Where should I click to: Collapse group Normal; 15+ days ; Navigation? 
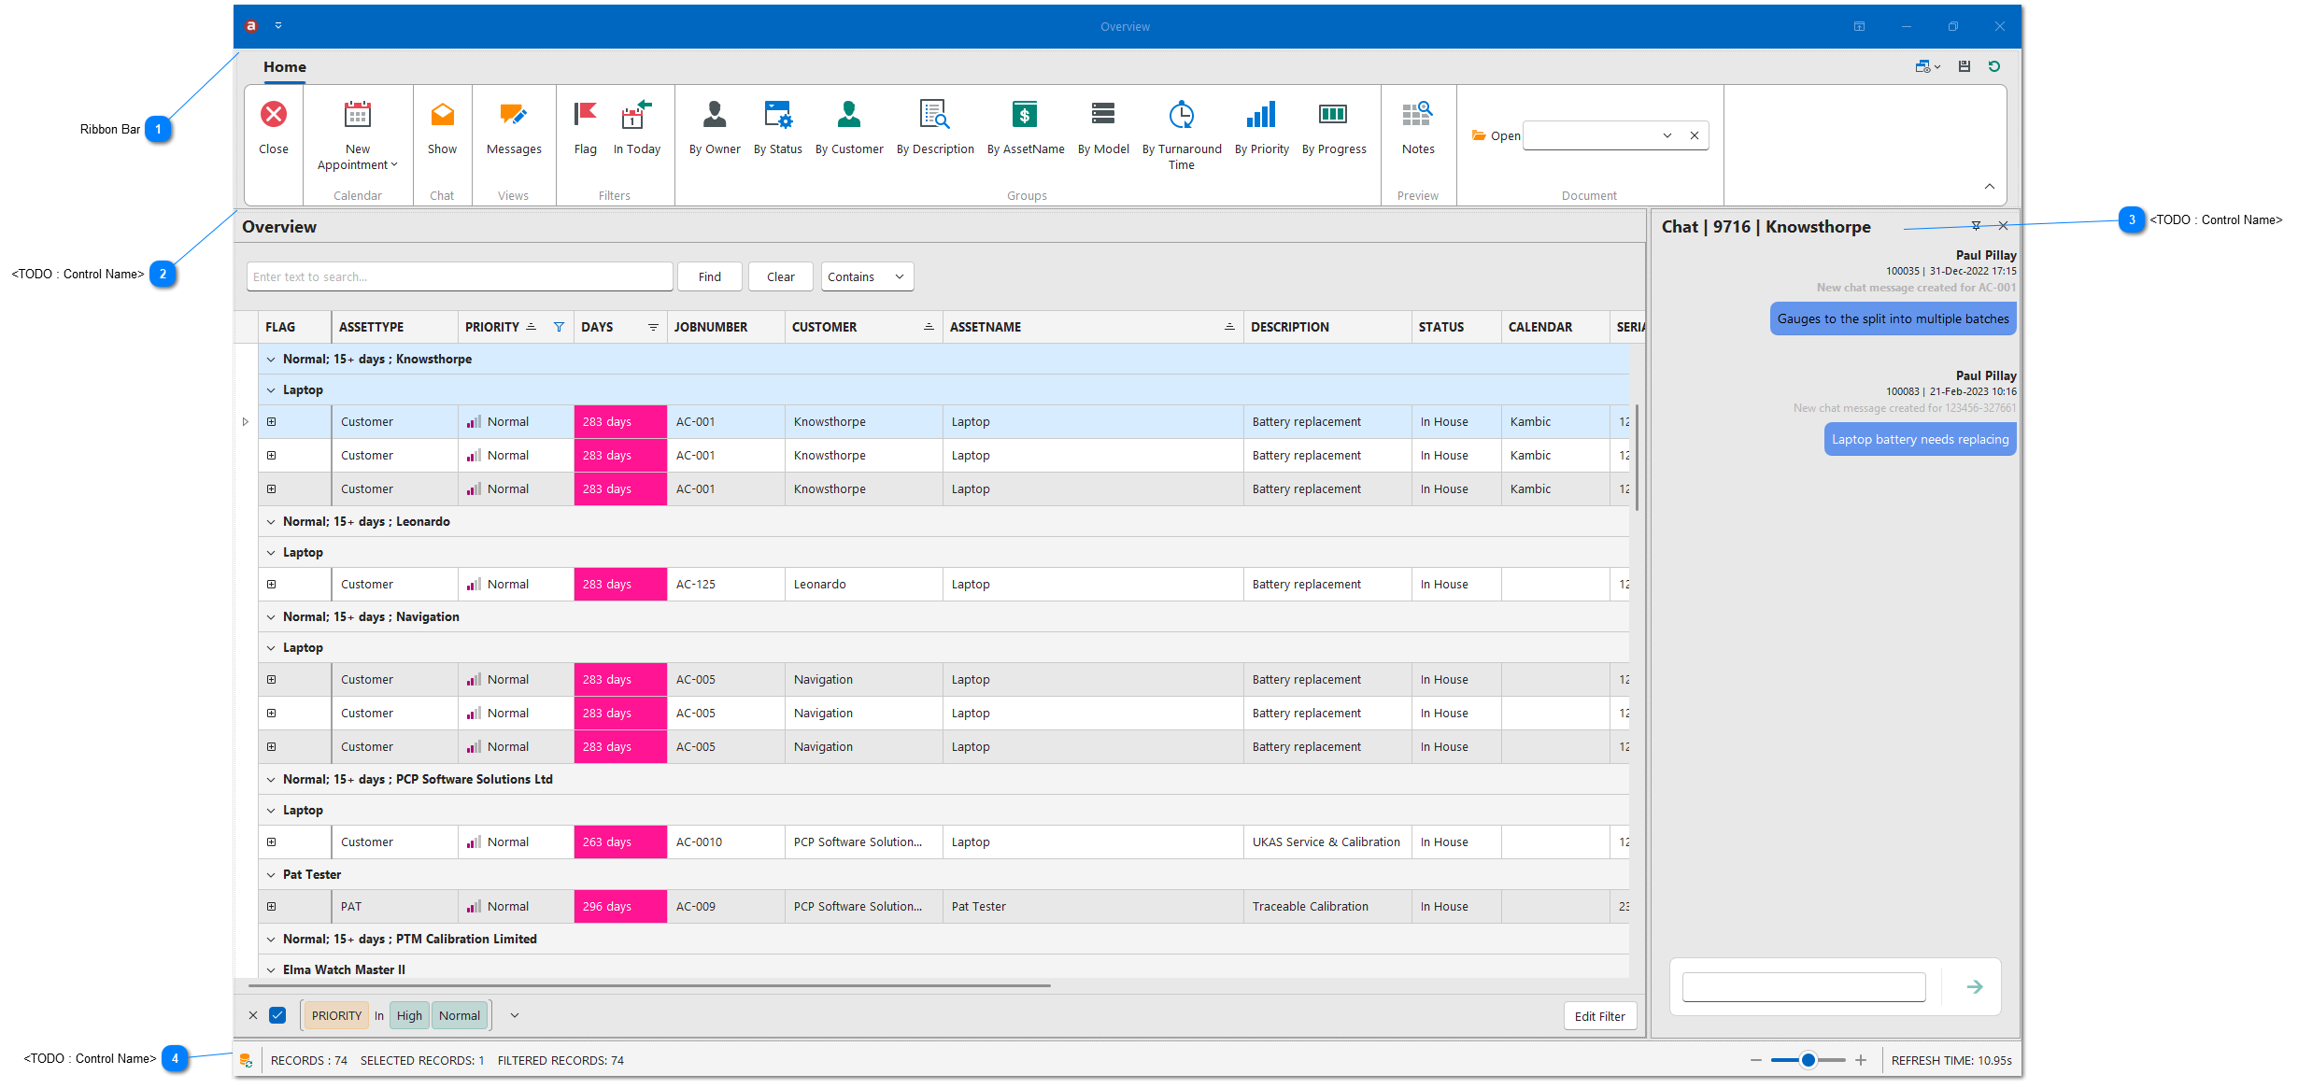pos(271,616)
